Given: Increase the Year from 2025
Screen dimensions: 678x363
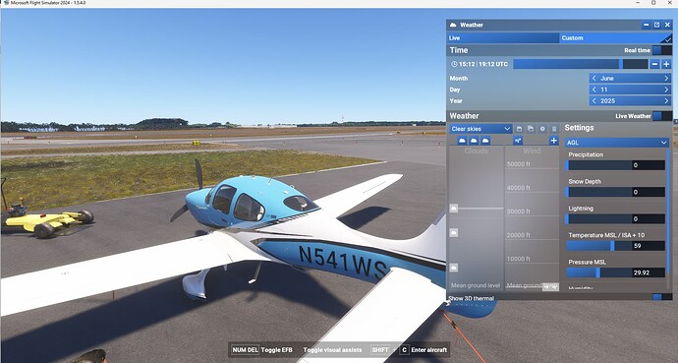Looking at the screenshot, I should [666, 100].
